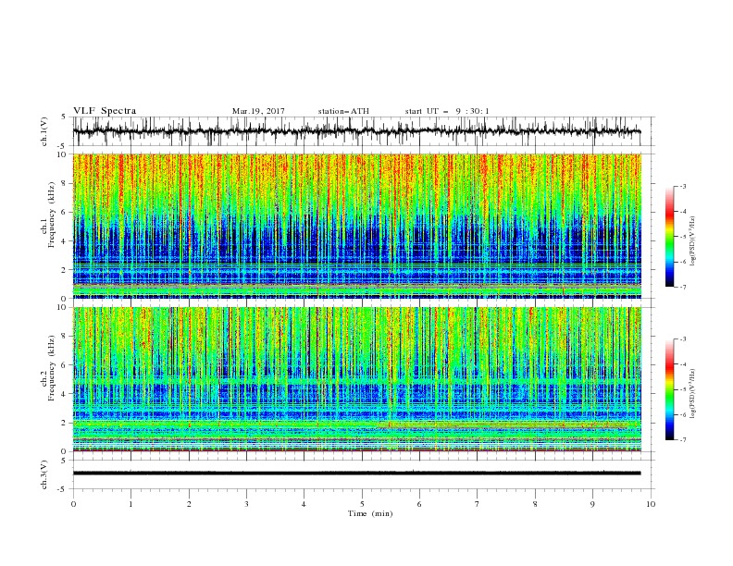Select the date text 'Mar.19, 2017'
733x566 pixels.
(258, 111)
